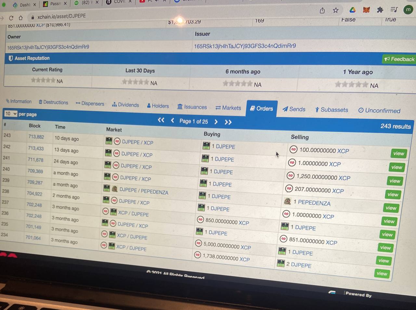Switch to the Issuances tab

coord(192,107)
